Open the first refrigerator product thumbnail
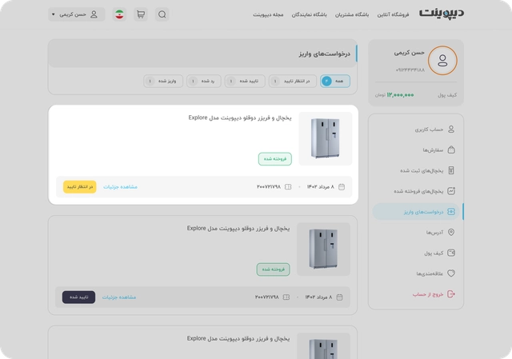Viewport: 512px width, 359px height. [x=326, y=138]
